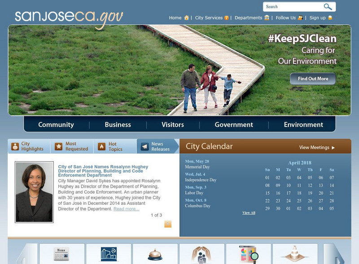Open the city skyline wireless icon tile

109,254
